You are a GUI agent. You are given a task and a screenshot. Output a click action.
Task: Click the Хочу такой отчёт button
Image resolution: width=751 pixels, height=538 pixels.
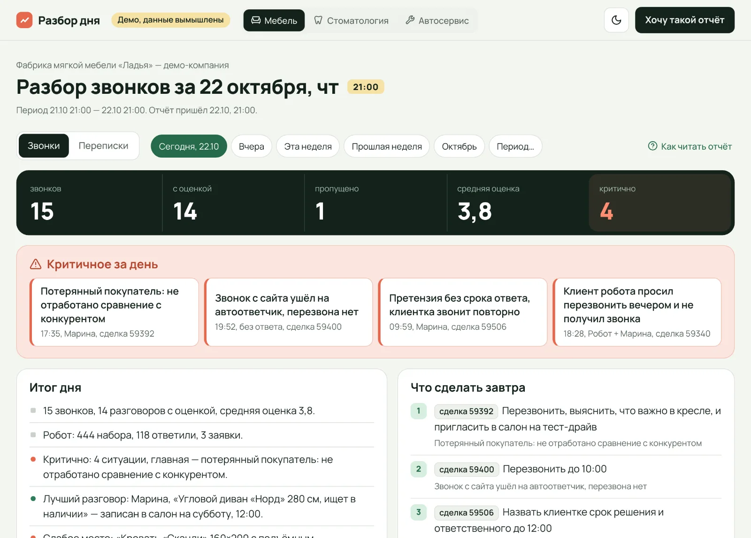(x=684, y=20)
